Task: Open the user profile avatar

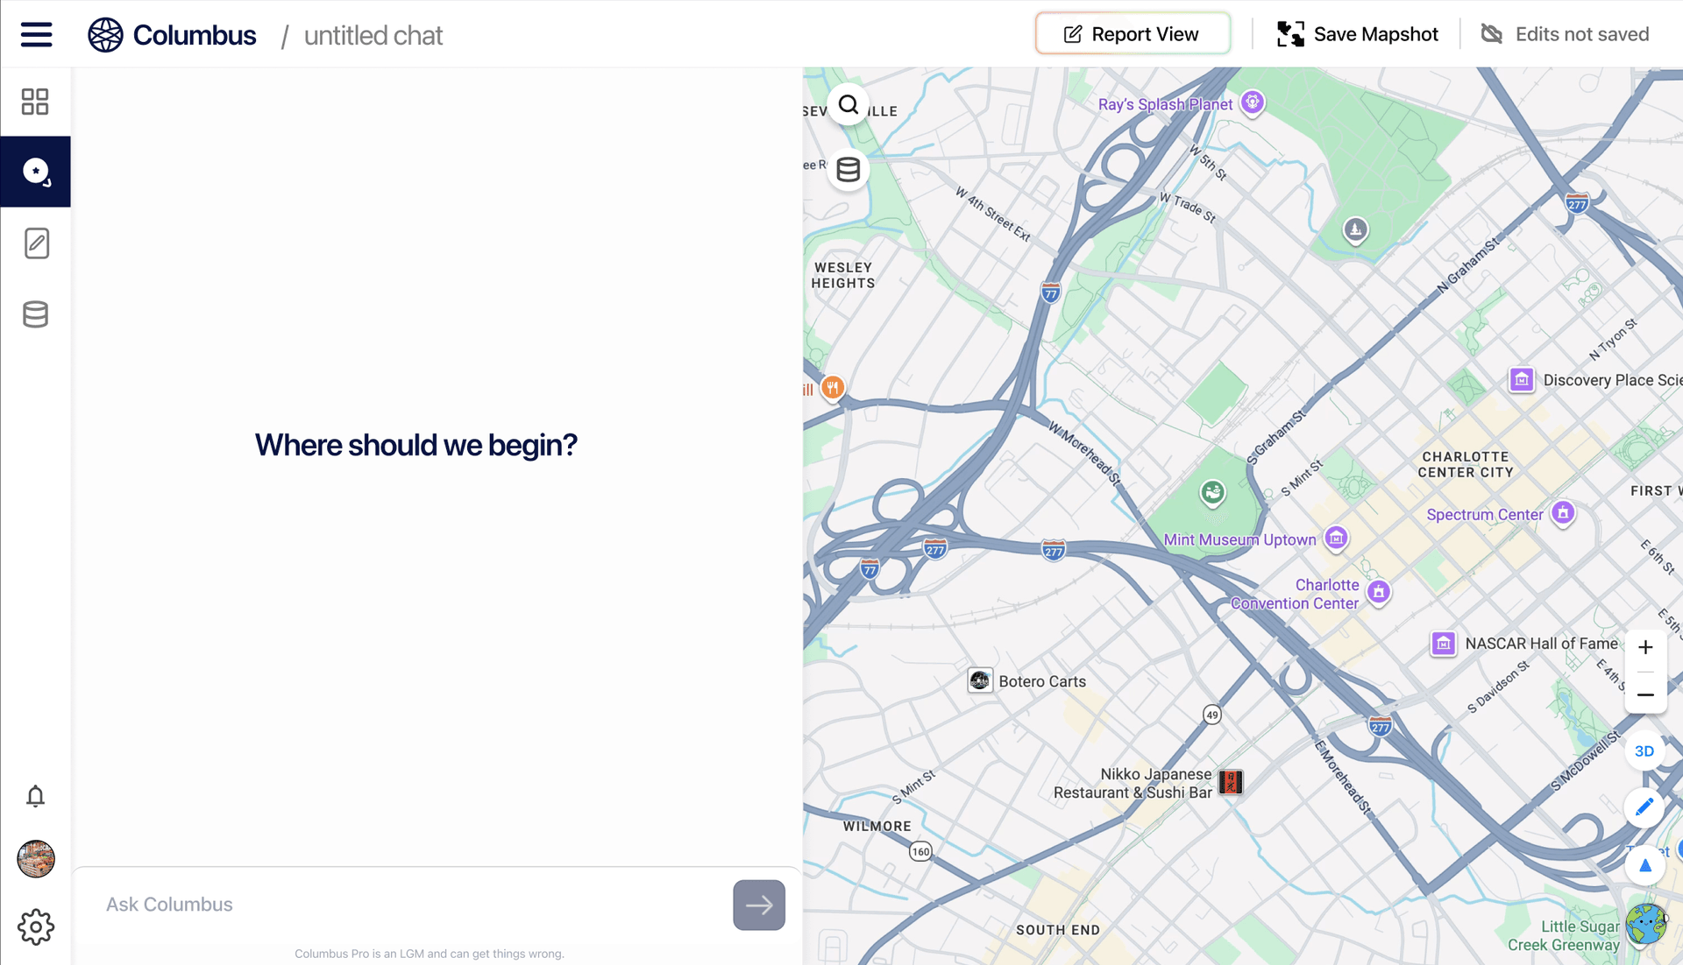Action: [36, 859]
